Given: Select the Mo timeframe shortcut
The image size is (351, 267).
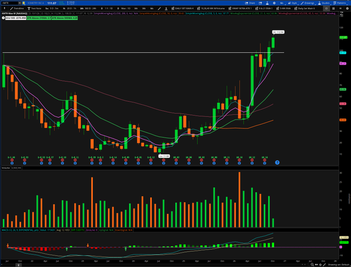Looking at the screenshot, I should pos(152,8).
